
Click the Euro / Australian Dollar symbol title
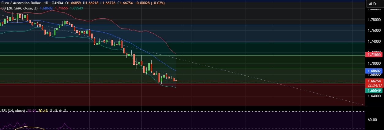21,3
